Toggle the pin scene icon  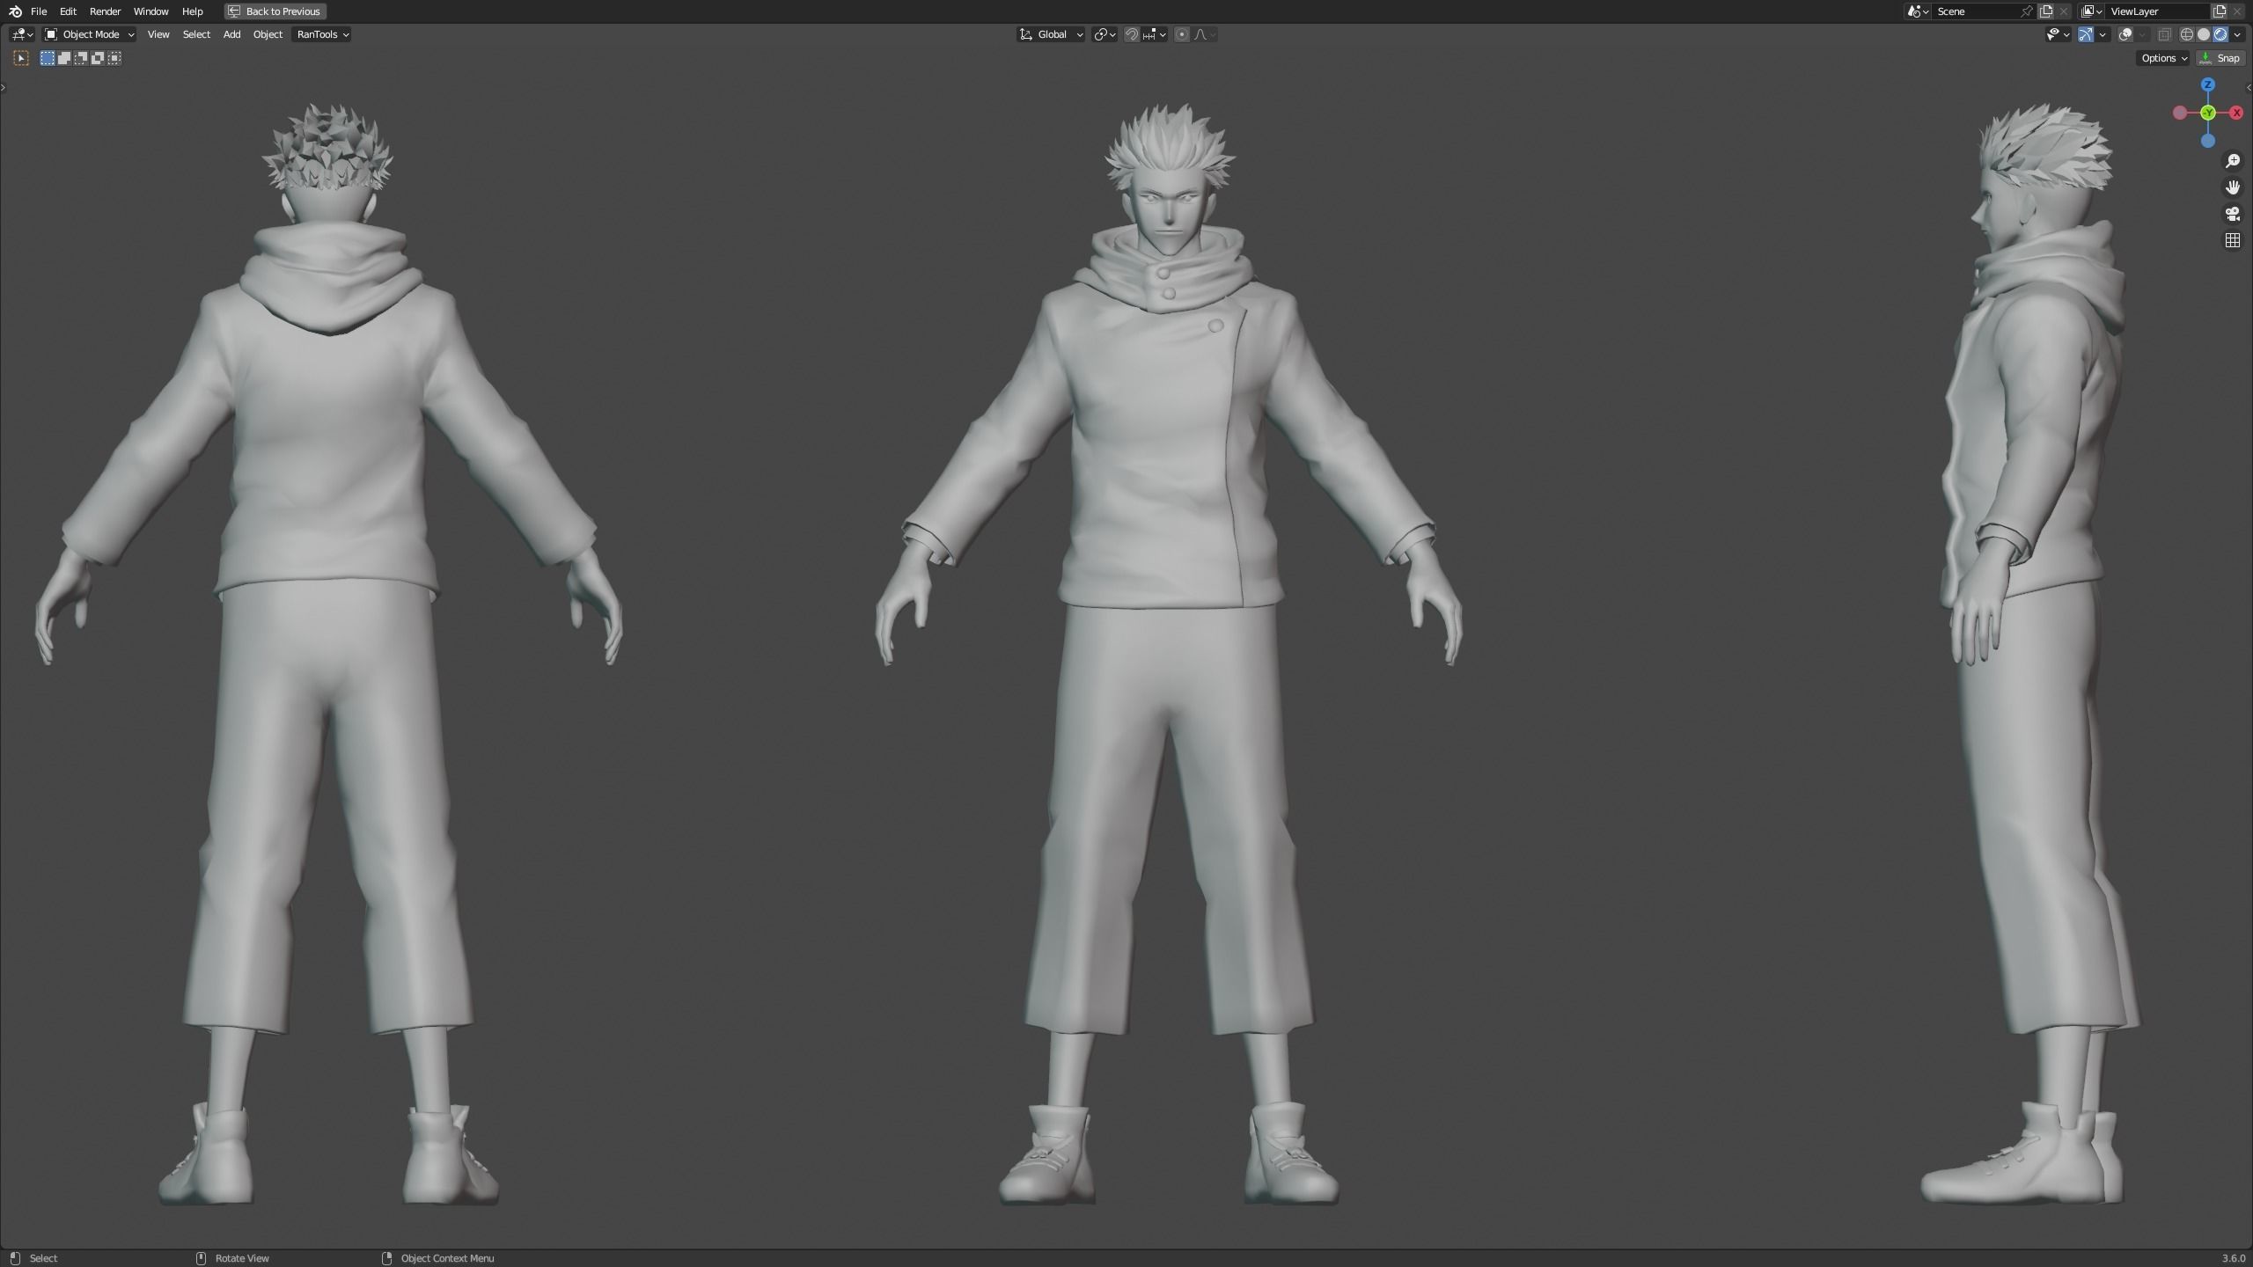(2026, 11)
